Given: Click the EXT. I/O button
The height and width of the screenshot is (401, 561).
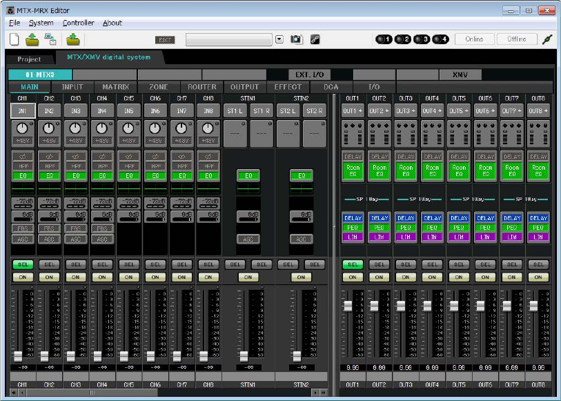Looking at the screenshot, I should point(309,75).
